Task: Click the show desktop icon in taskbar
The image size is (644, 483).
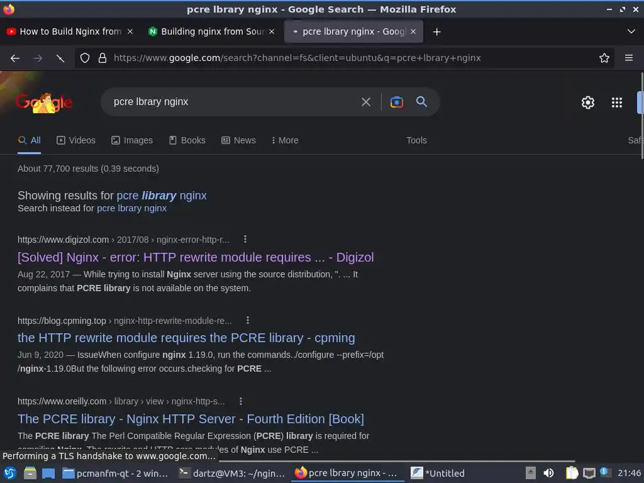Action: tap(48, 474)
